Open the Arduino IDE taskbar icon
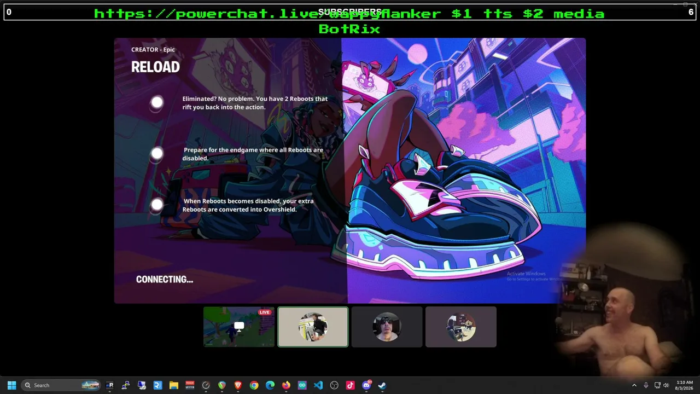The height and width of the screenshot is (394, 700). pyautogui.click(x=302, y=385)
